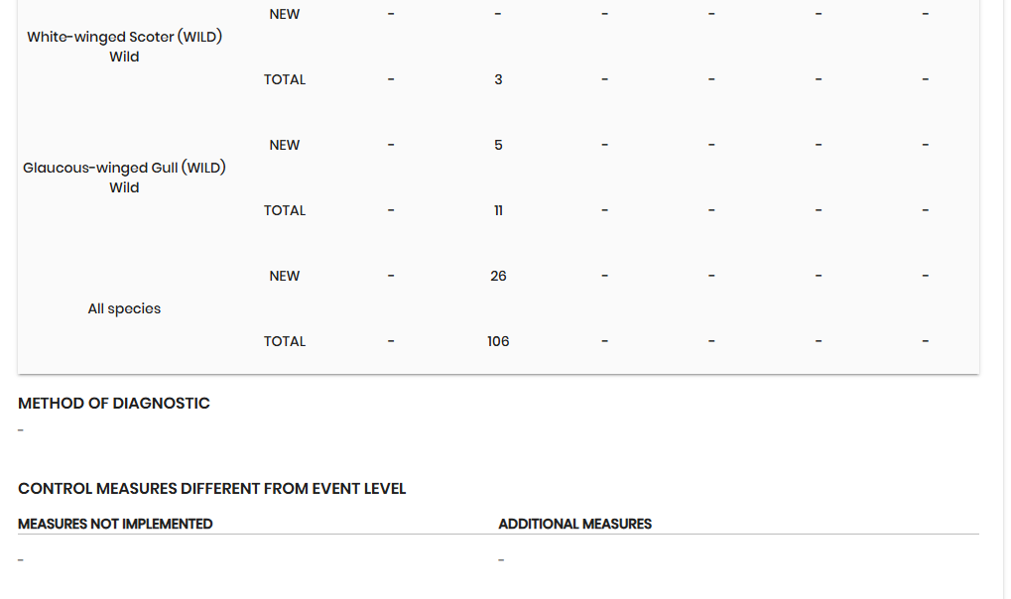Click the TOTAL label for White-winged Scoter

click(x=285, y=79)
